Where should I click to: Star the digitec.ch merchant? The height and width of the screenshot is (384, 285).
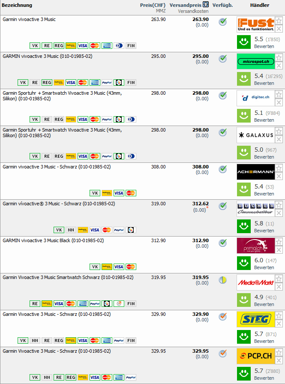tap(279, 95)
